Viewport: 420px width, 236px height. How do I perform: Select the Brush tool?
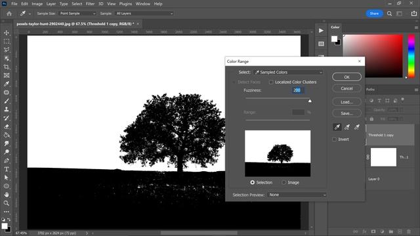coord(7,101)
